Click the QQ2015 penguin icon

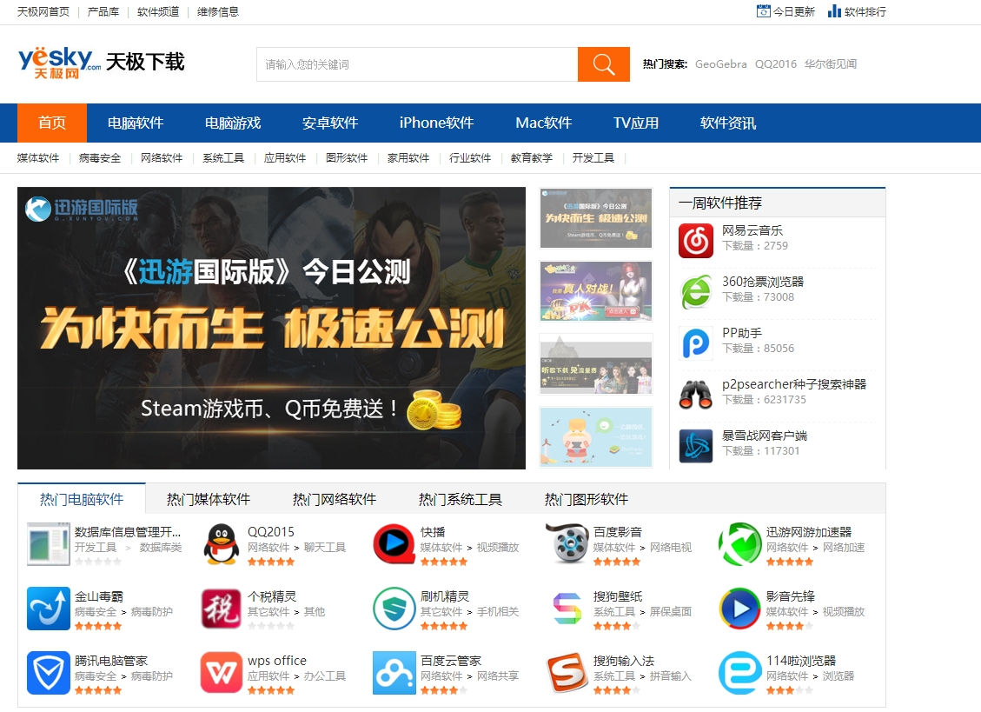point(222,544)
